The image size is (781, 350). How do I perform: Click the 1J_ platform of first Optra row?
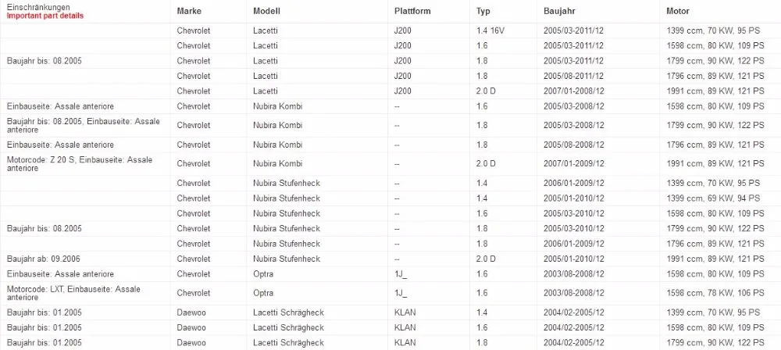401,273
